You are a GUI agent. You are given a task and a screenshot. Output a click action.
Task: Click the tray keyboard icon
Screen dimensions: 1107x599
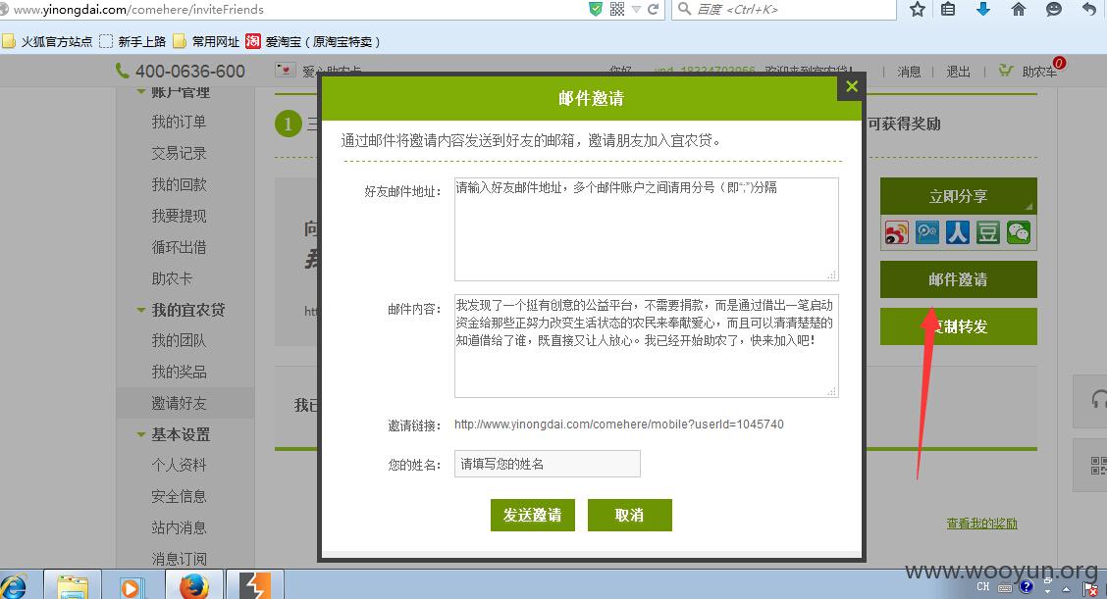tap(1005, 587)
